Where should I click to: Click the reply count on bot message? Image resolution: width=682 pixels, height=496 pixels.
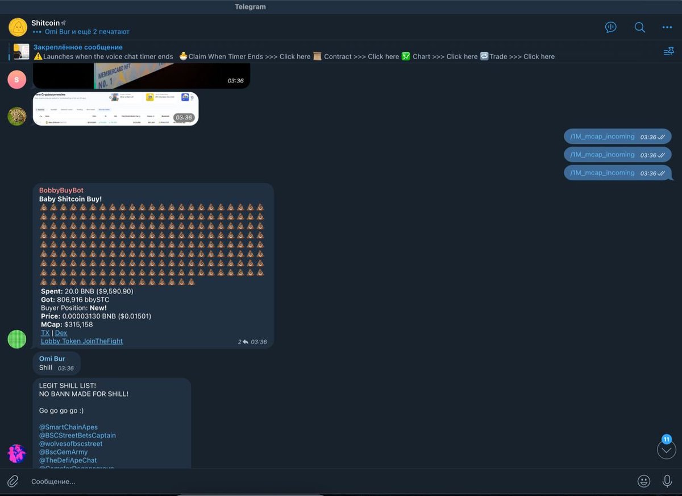coord(243,342)
